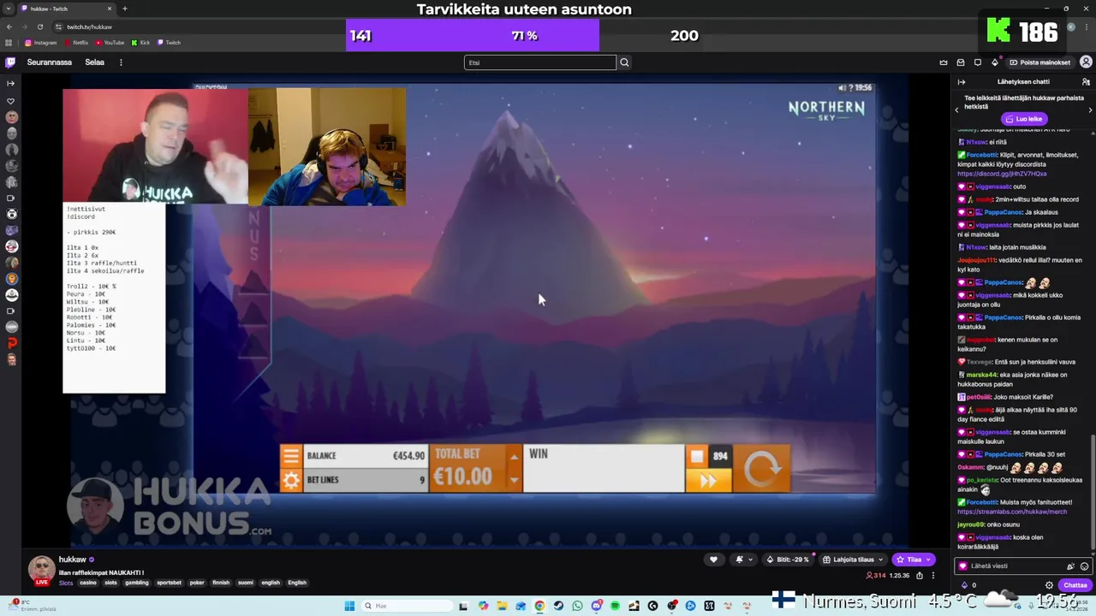Image resolution: width=1096 pixels, height=616 pixels.
Task: Expand the Tilaa subscribe dropdown arrow
Action: point(928,560)
